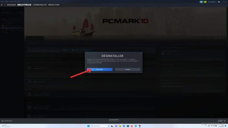This screenshot has width=228, height=128.
Task: Click the Steam icon in the taskbar
Action: 140,126
